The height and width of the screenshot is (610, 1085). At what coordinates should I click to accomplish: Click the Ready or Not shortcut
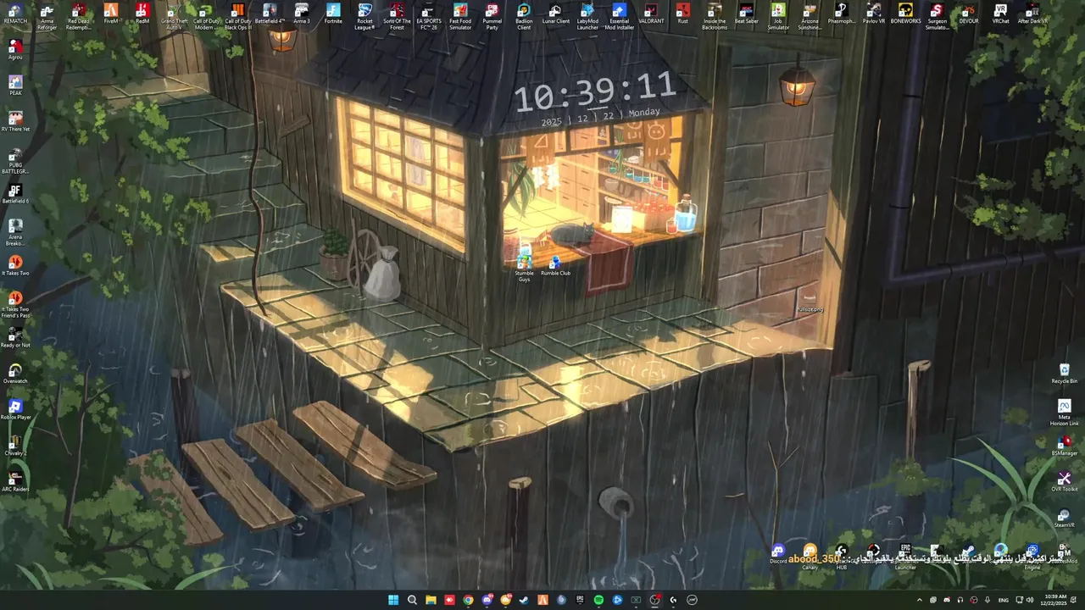[x=15, y=338]
